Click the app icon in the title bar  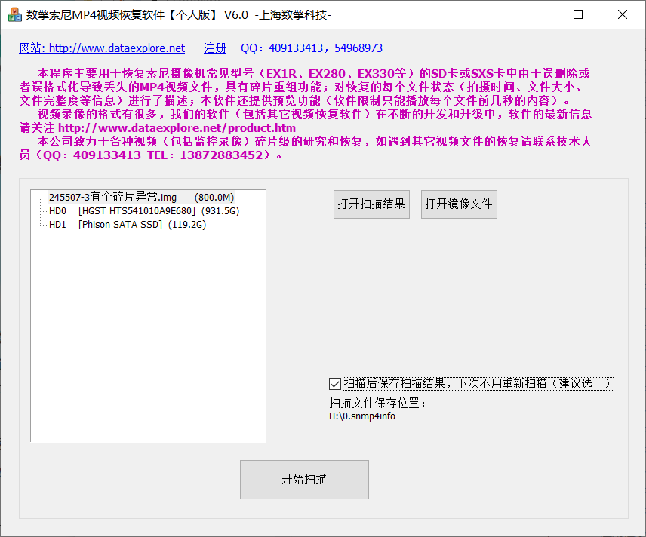coord(15,15)
